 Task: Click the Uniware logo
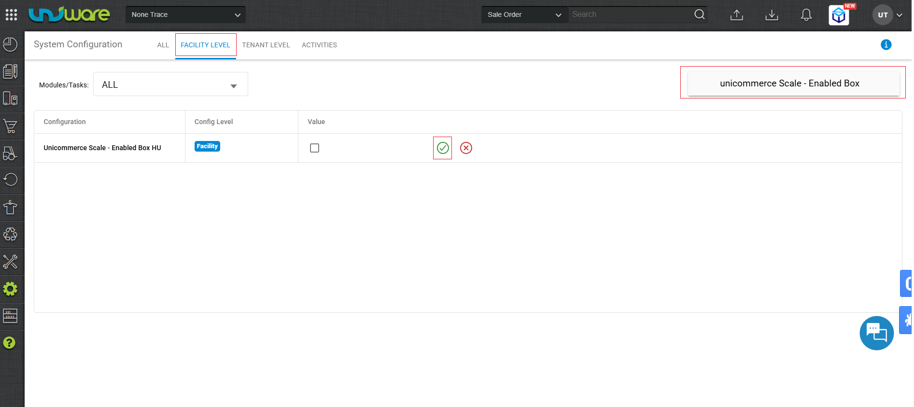69,14
